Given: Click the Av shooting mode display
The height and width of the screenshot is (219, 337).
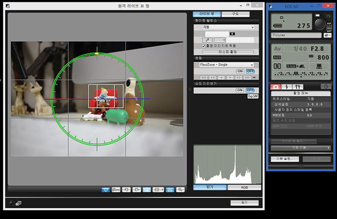Looking at the screenshot, I should pos(277,49).
